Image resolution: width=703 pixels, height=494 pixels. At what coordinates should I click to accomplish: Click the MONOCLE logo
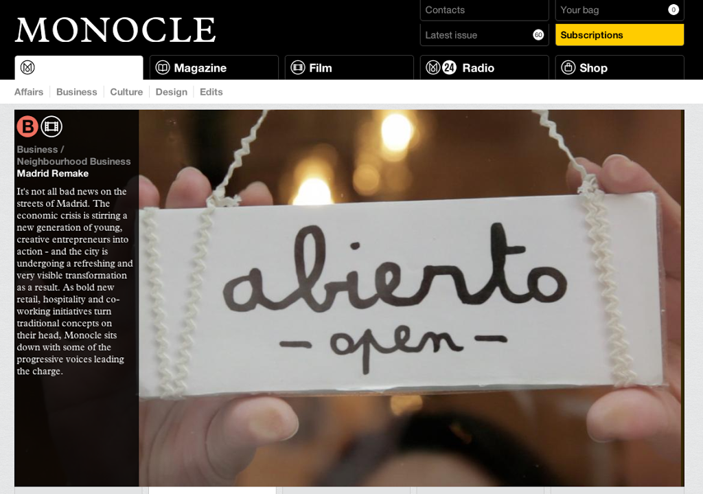(x=115, y=30)
